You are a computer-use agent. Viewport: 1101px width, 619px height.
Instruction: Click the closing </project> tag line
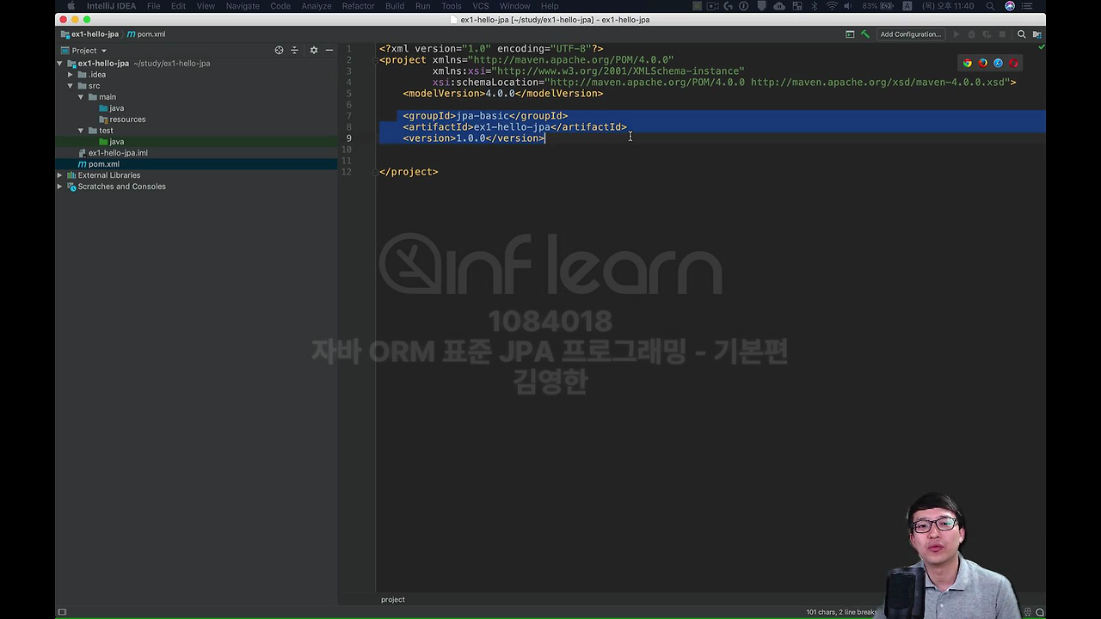tap(409, 172)
